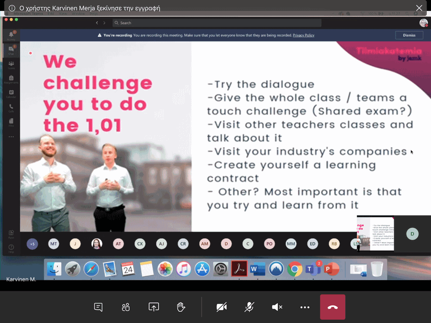Open Assignments in the Teams sidebar
This screenshot has height=323, width=431.
tap(11, 79)
